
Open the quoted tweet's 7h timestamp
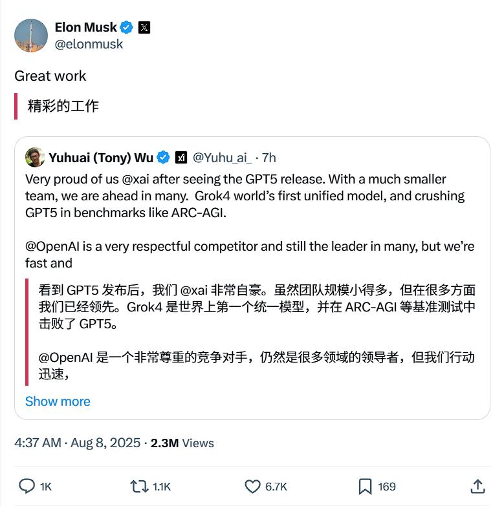[x=268, y=158]
